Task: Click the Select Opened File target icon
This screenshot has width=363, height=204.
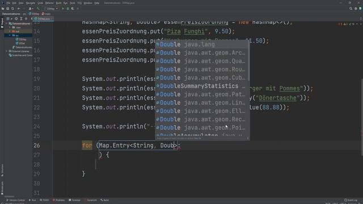Action: tap(16, 19)
